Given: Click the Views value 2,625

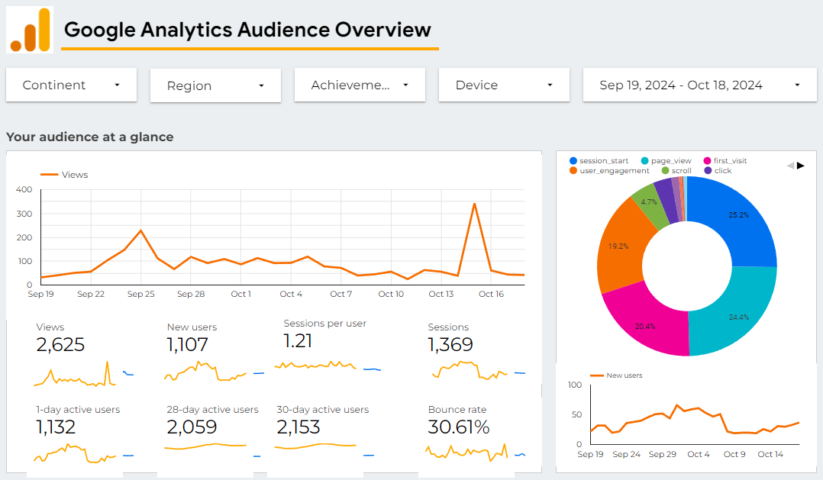Looking at the screenshot, I should coord(60,345).
